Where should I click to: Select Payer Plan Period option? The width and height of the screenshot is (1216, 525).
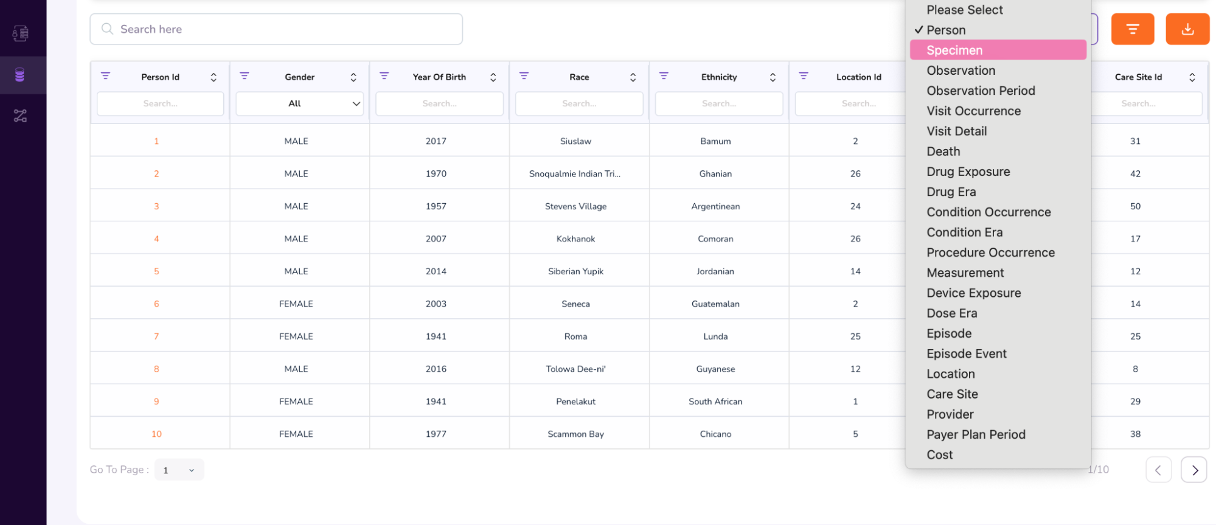point(976,434)
